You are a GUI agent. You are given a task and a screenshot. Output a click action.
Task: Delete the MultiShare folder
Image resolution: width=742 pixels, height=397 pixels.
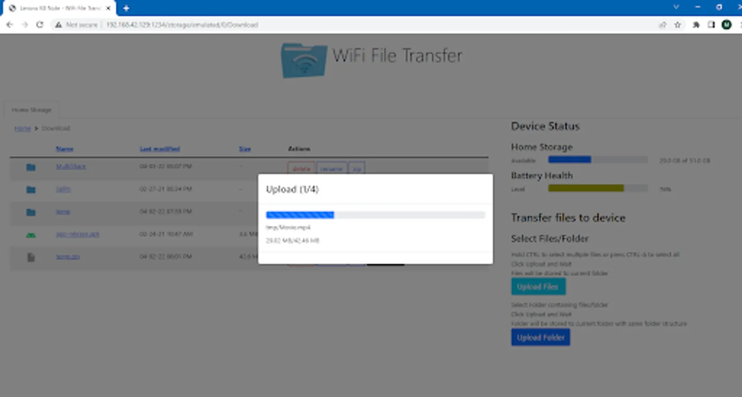pyautogui.click(x=301, y=168)
